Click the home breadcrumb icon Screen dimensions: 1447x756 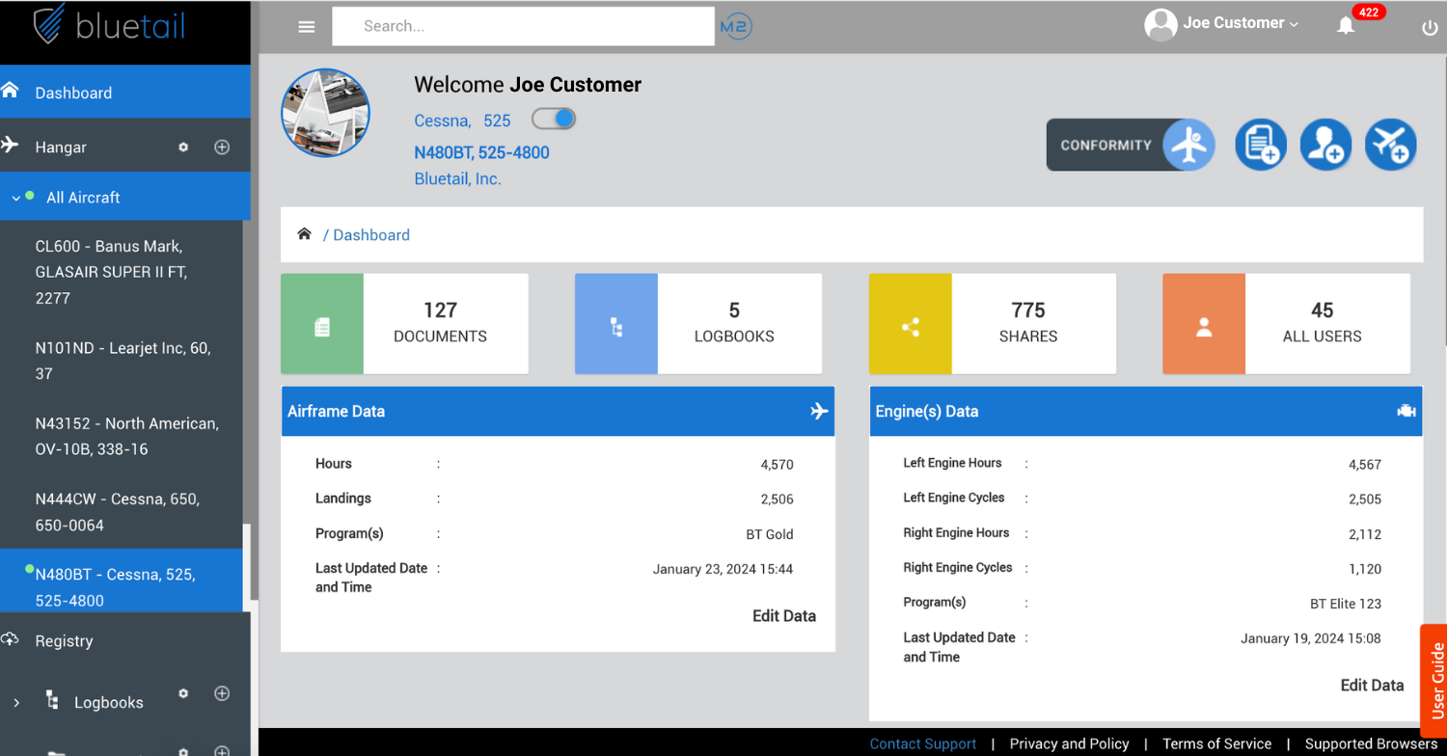pyautogui.click(x=304, y=233)
